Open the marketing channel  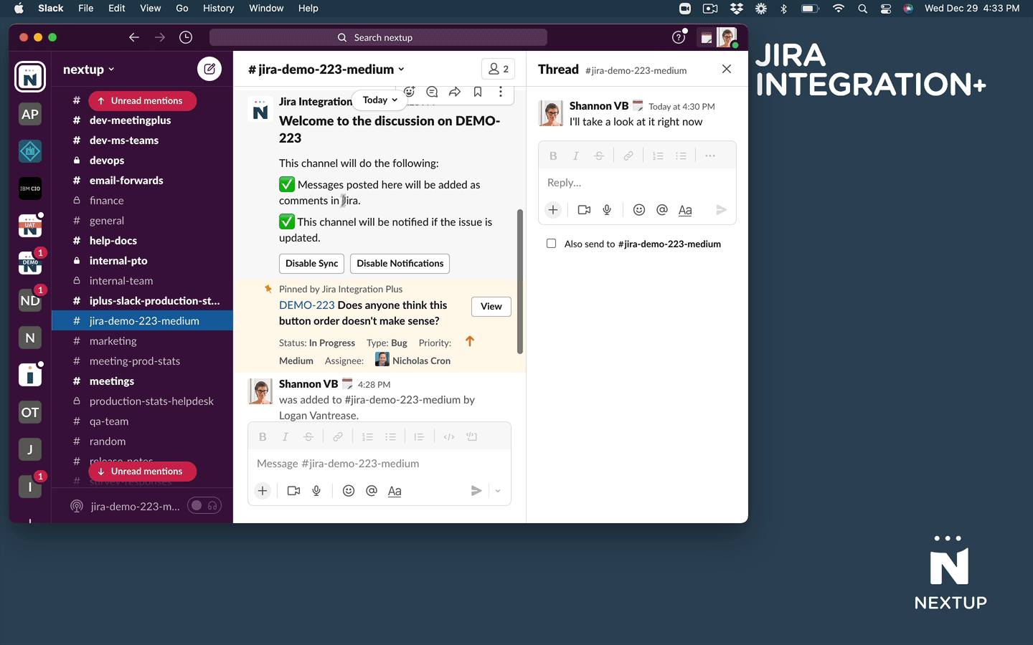(x=143, y=341)
